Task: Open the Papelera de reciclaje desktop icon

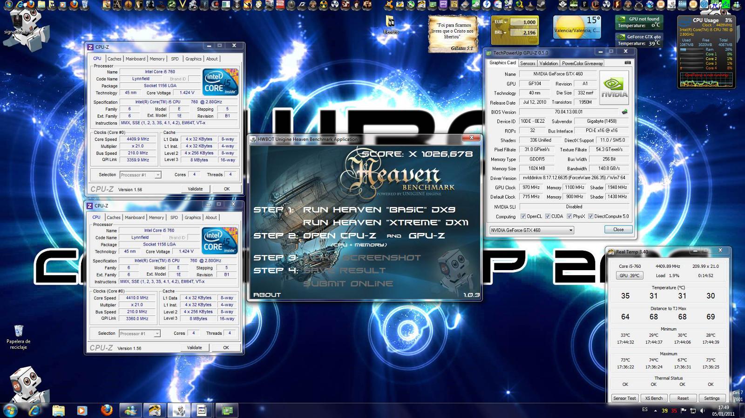Action: [19, 337]
